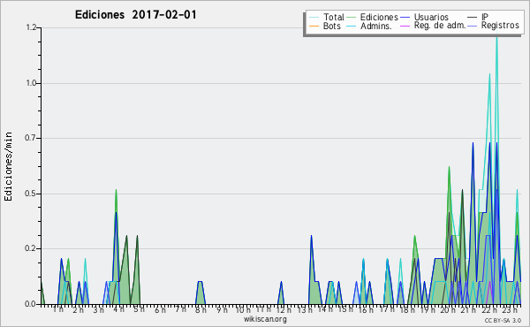The image size is (530, 327).
Task: Click the 'CC BY-SA 3.0' license text
Action: [503, 320]
